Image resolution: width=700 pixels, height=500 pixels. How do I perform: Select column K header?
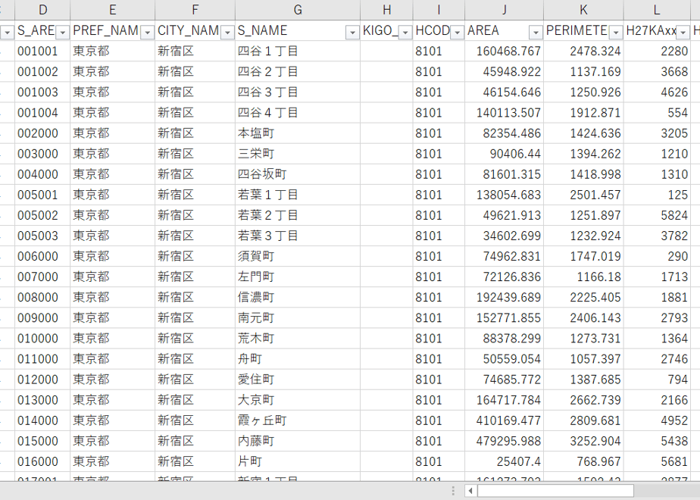click(583, 10)
